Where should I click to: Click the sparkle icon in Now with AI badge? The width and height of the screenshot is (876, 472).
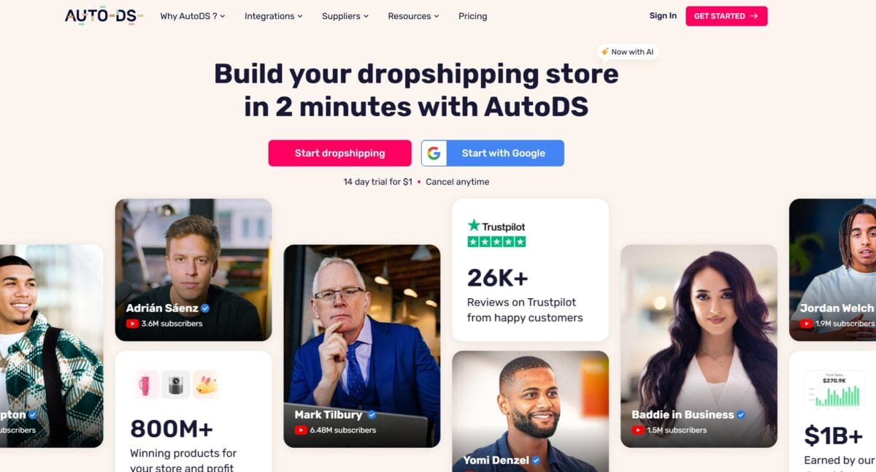point(604,52)
